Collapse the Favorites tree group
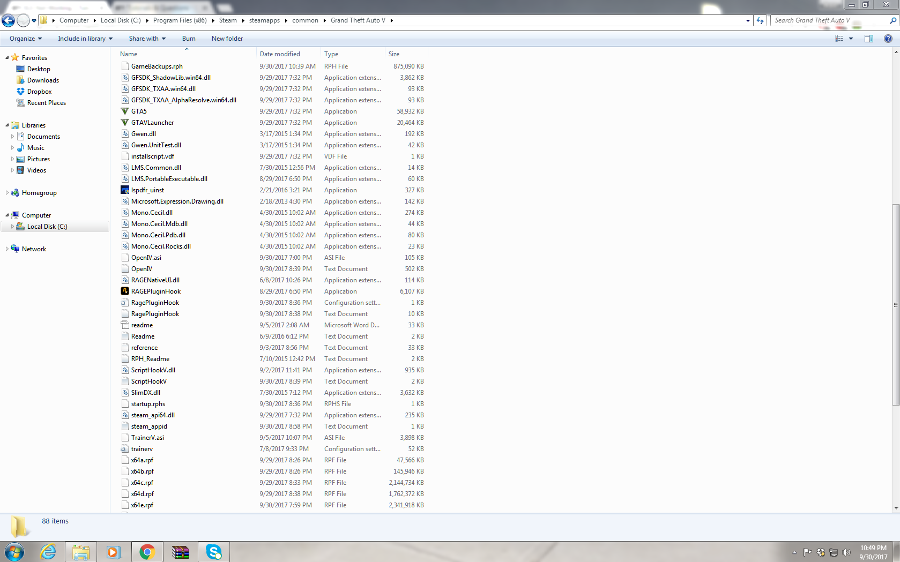This screenshot has width=900, height=562. [x=7, y=58]
